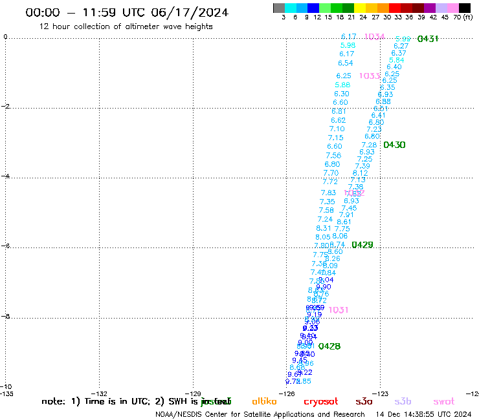Pick the purple 42 ft legend swatch
Viewport: 479px width, 420px height.
pos(430,8)
